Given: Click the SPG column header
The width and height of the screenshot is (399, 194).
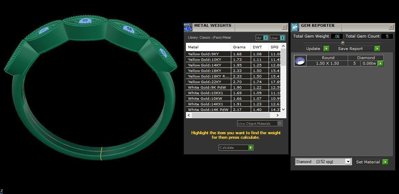Looking at the screenshot, I should point(274,47).
